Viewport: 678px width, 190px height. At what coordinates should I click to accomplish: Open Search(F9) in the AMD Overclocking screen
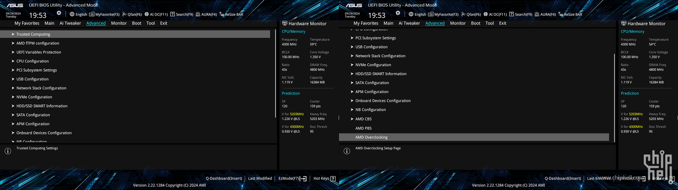(521, 14)
